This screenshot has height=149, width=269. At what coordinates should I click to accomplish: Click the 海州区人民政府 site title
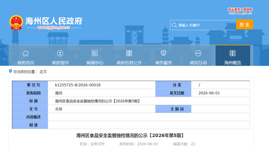coord(54,21)
